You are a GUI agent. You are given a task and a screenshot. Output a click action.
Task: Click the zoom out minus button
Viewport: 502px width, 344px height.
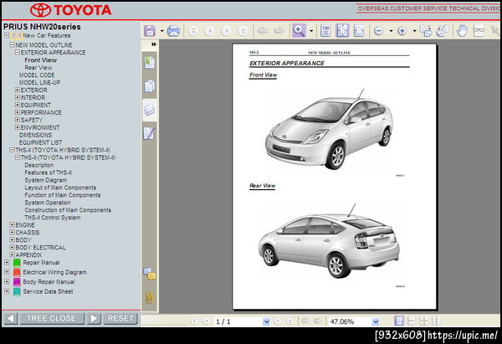pos(378,31)
